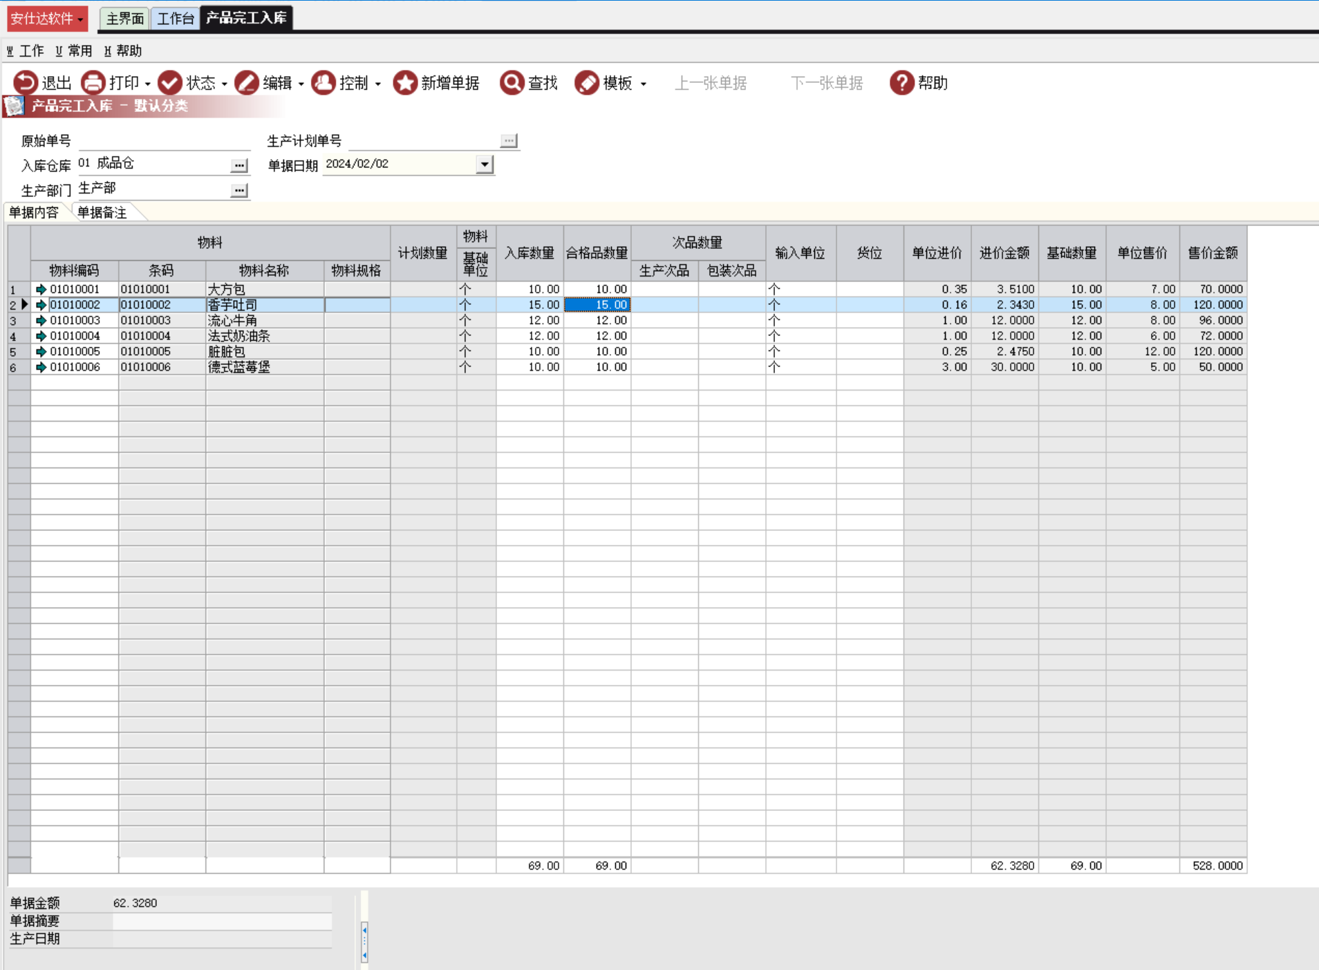Click the arrow icon beside 01010001

click(41, 289)
